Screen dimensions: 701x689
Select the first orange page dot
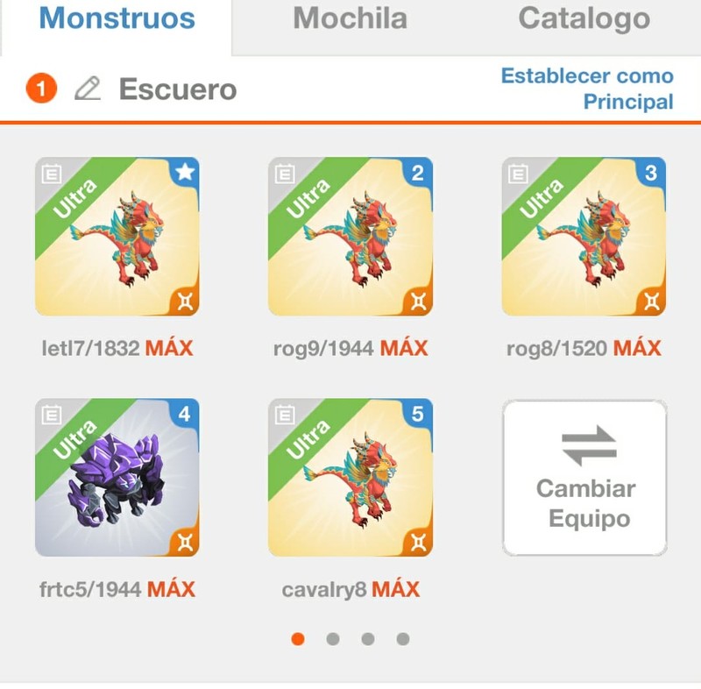298,639
